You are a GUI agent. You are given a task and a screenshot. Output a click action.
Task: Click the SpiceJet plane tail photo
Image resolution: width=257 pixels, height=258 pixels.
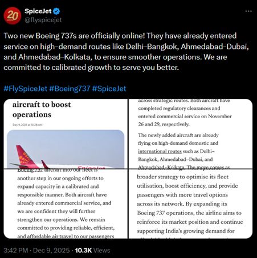[66, 149]
